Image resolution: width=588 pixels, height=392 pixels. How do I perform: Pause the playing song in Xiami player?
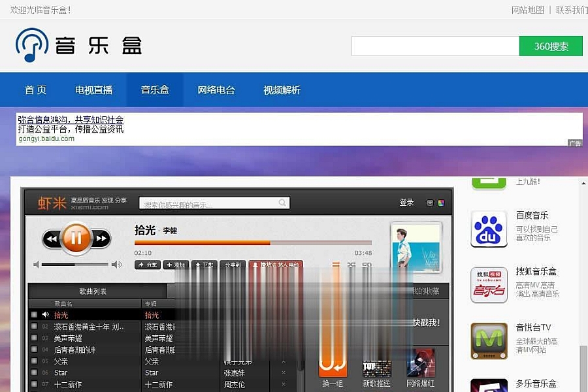[76, 238]
